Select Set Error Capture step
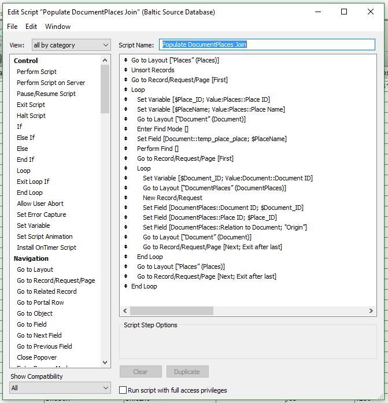Image resolution: width=388 pixels, height=403 pixels. click(42, 215)
